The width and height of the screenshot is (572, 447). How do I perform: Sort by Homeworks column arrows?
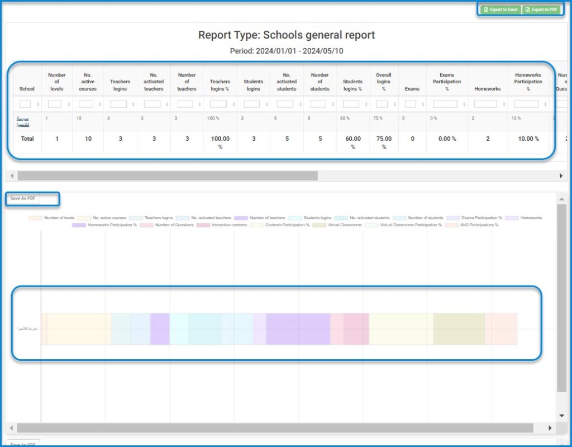tap(504, 104)
